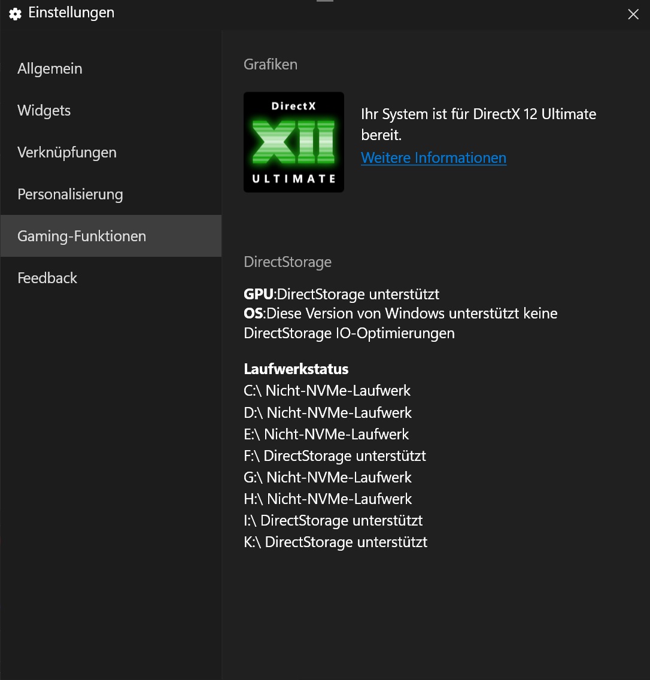The image size is (650, 680).
Task: Go to Personalisierung settings
Action: (111, 195)
